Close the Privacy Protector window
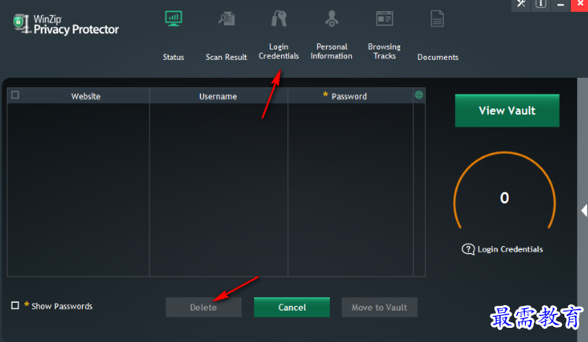The width and height of the screenshot is (588, 342). coord(580,4)
